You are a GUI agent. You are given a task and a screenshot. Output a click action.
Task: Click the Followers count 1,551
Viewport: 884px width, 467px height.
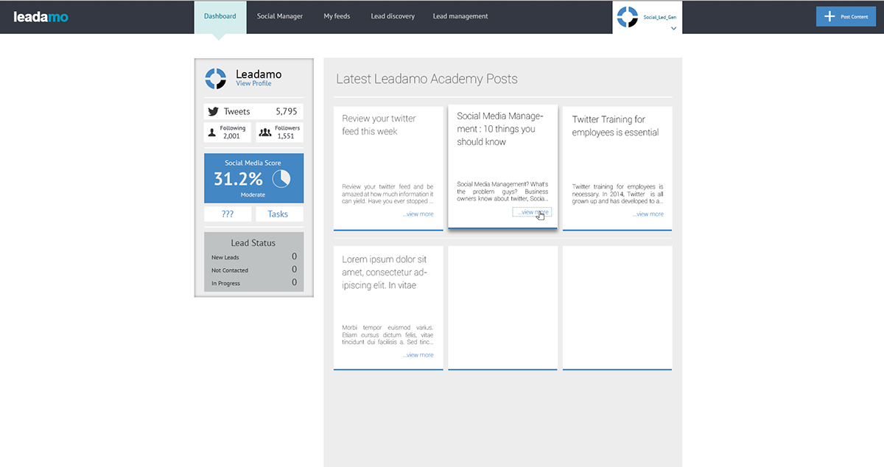coord(286,136)
